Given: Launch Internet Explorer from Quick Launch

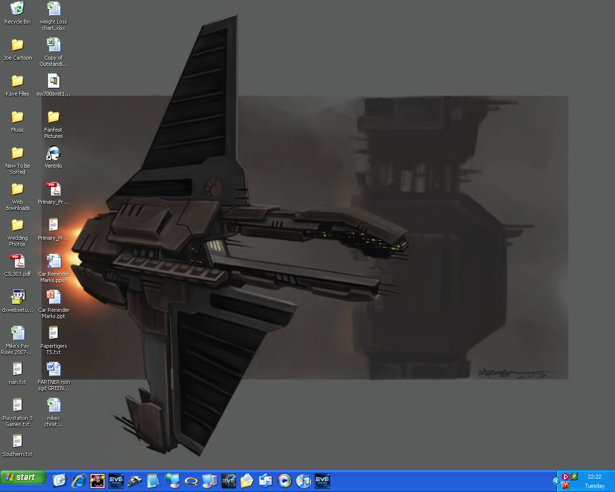Looking at the screenshot, I should 78,480.
